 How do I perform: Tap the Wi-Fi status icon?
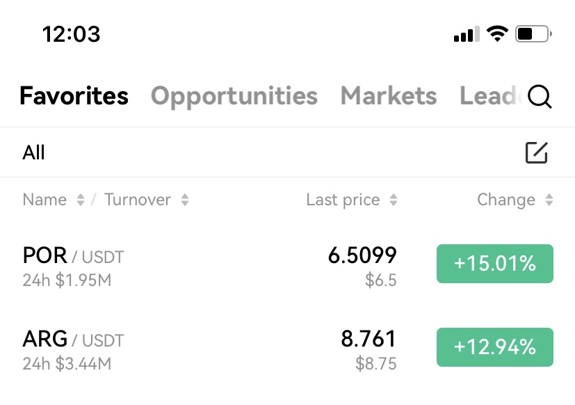click(497, 34)
